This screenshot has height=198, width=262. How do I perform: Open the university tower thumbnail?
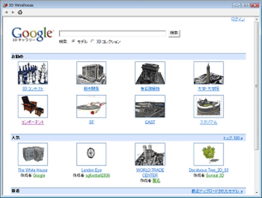coord(209,73)
